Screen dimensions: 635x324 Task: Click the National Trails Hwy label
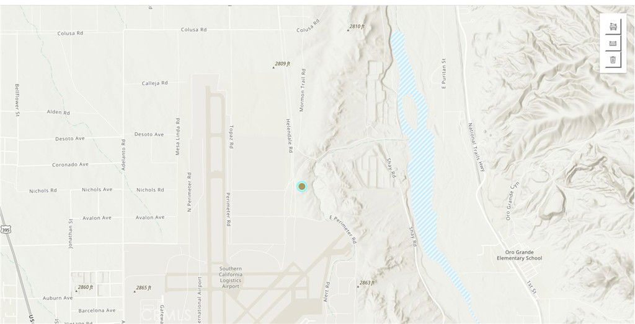point(477,147)
